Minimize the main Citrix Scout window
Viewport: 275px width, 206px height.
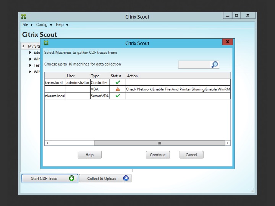(228, 16)
